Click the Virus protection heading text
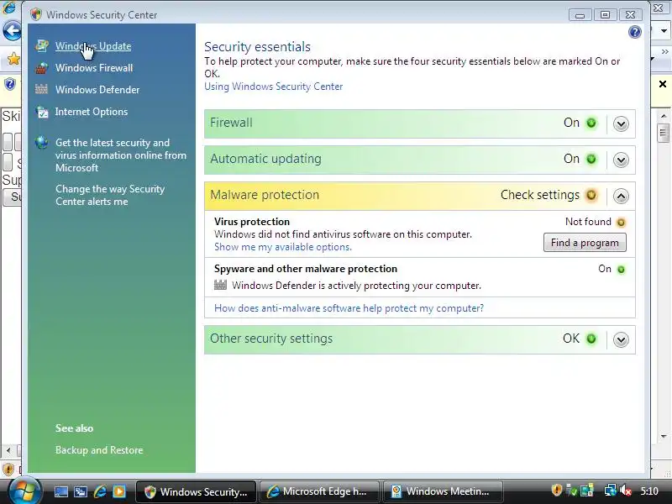 [252, 222]
